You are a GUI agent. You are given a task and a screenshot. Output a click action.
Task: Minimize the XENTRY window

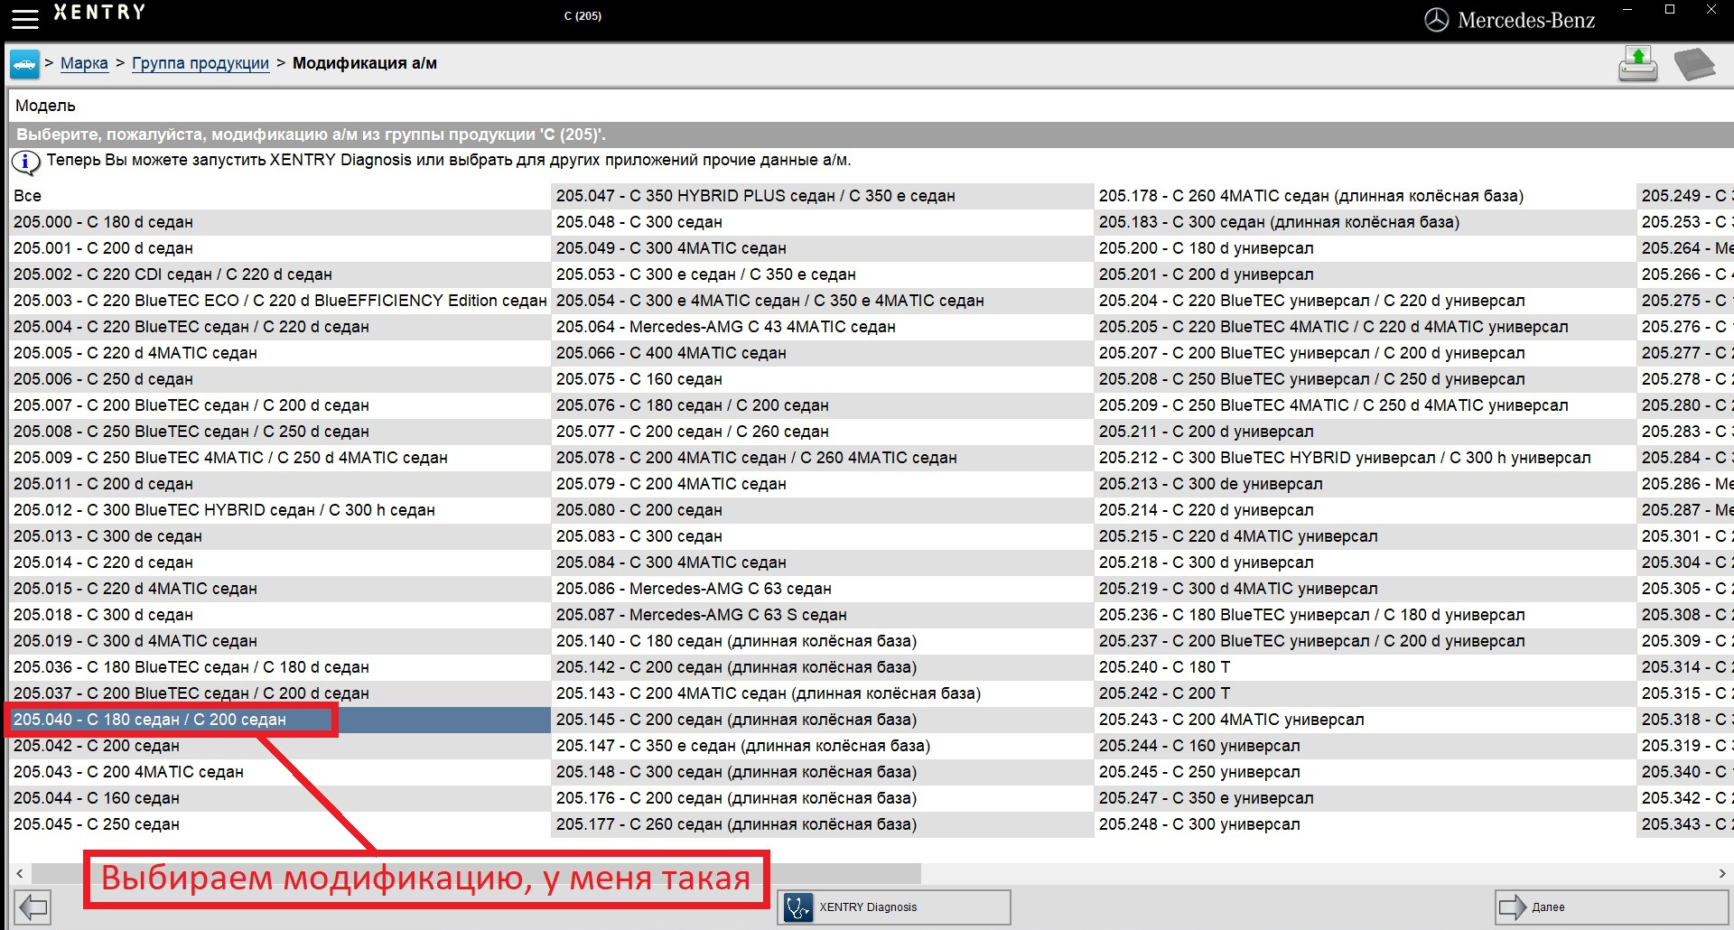coord(1627,9)
